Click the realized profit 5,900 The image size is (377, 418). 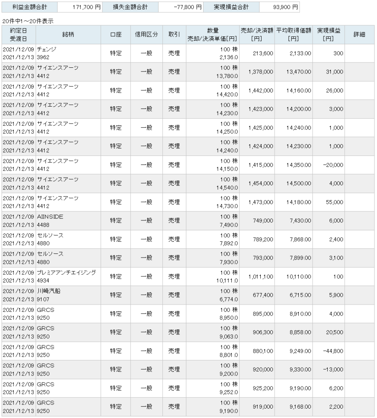pos(336,295)
